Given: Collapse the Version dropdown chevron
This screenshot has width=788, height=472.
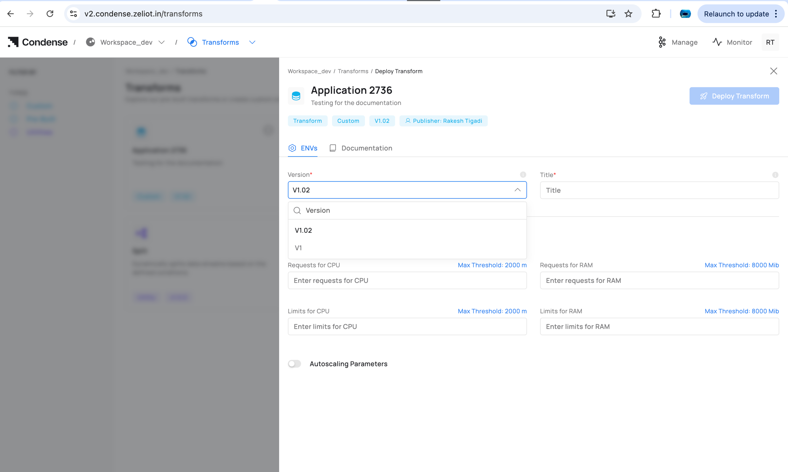Looking at the screenshot, I should tap(517, 190).
